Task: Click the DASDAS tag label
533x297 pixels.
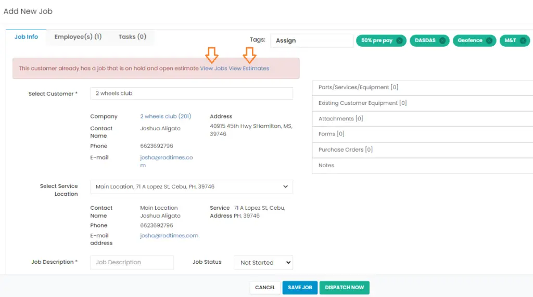Action: [425, 40]
